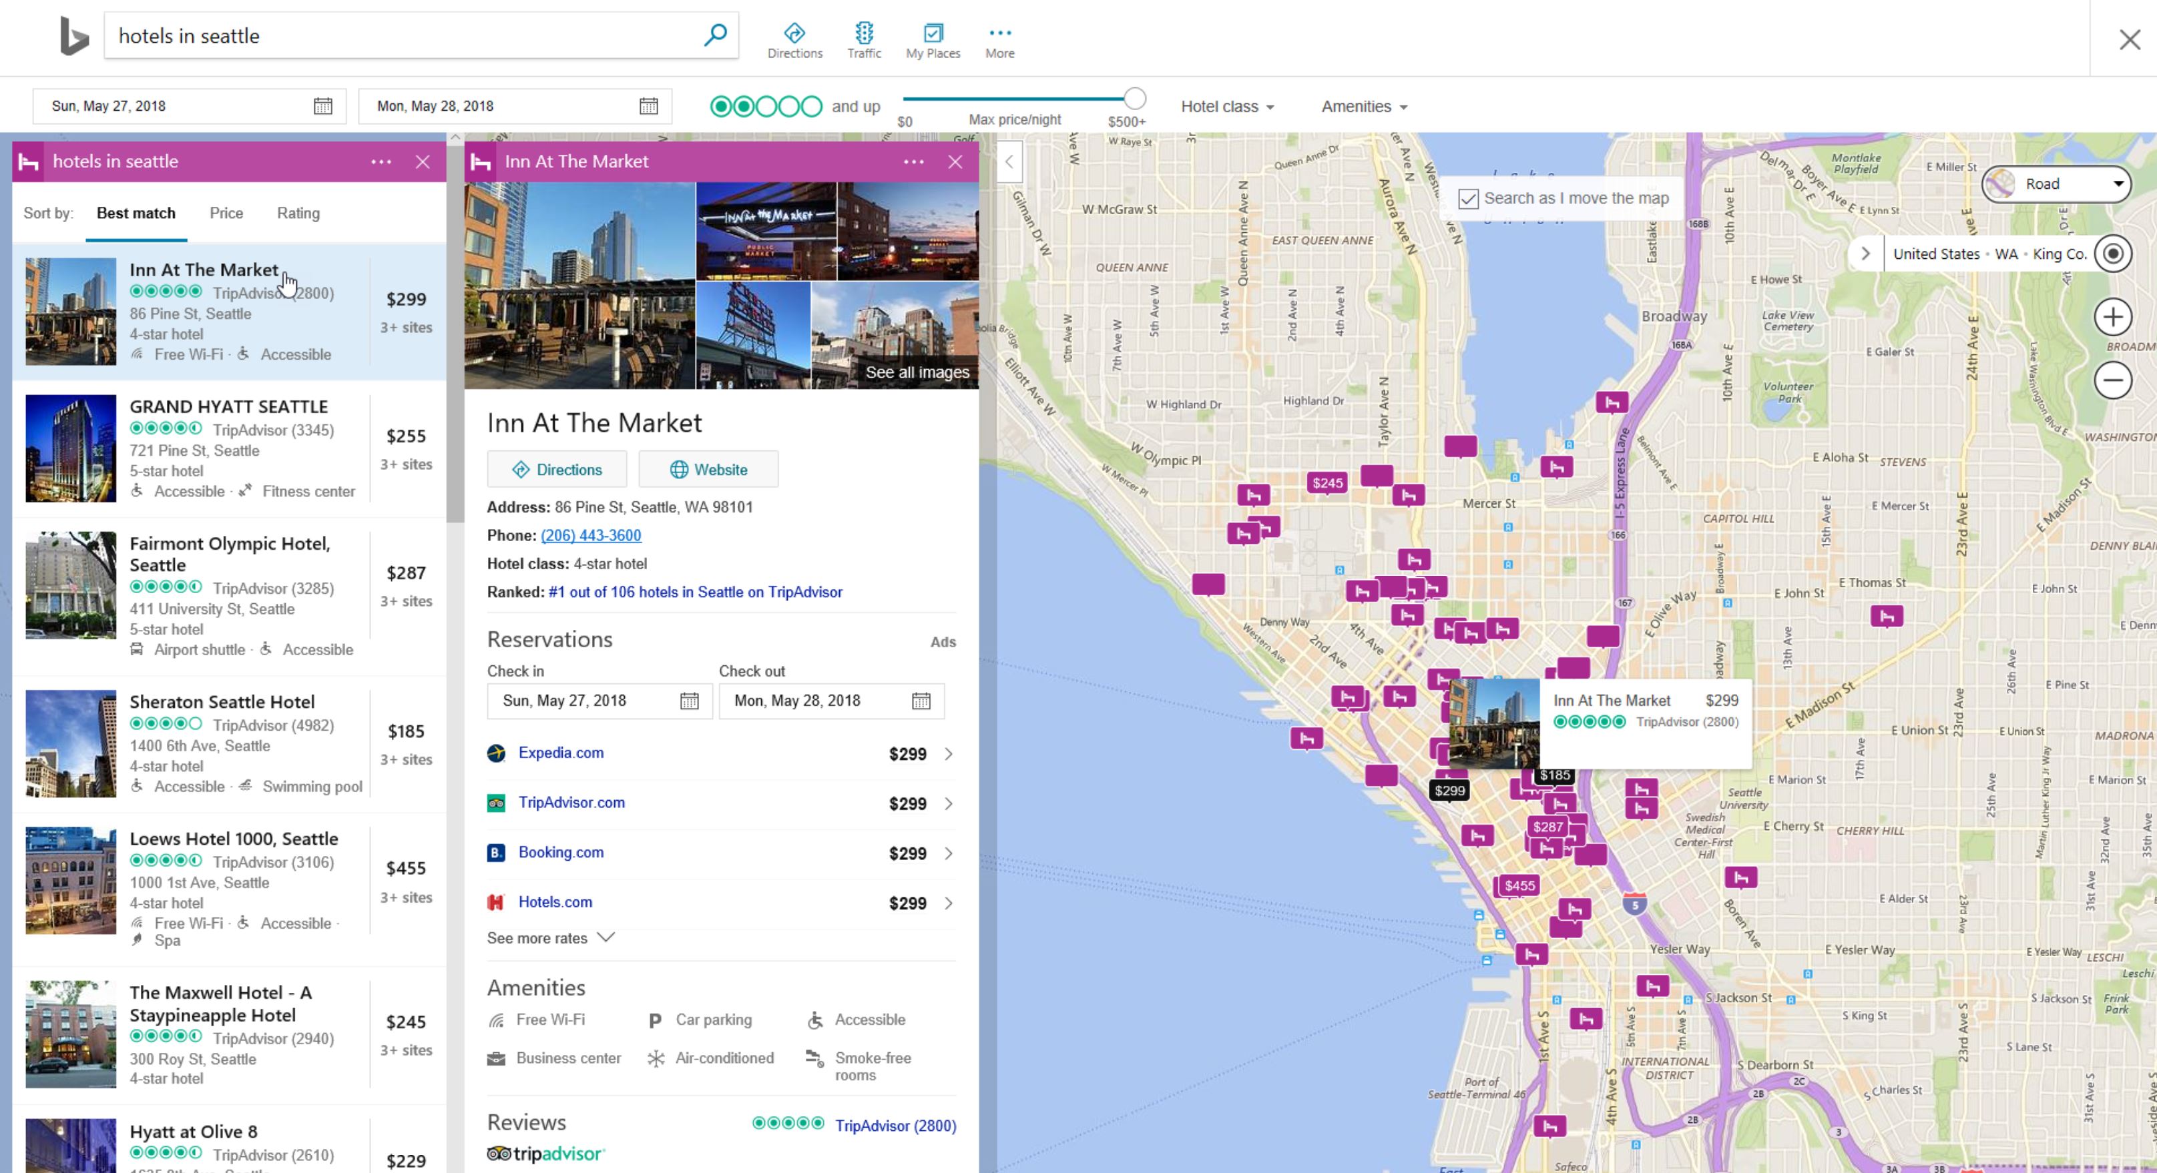This screenshot has height=1173, width=2157.
Task: Set minimum rating to four circles
Action: point(789,106)
